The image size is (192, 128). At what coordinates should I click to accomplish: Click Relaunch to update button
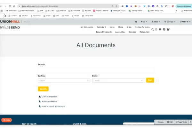[x=184, y=6]
